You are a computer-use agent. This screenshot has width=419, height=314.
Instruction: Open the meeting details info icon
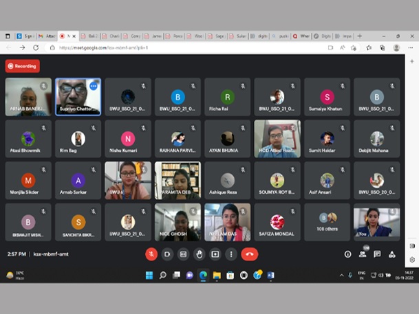[x=347, y=254]
